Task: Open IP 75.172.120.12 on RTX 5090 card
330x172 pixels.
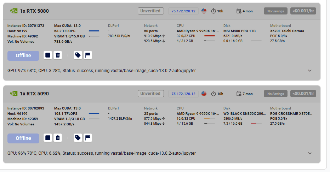Action: (x=183, y=94)
